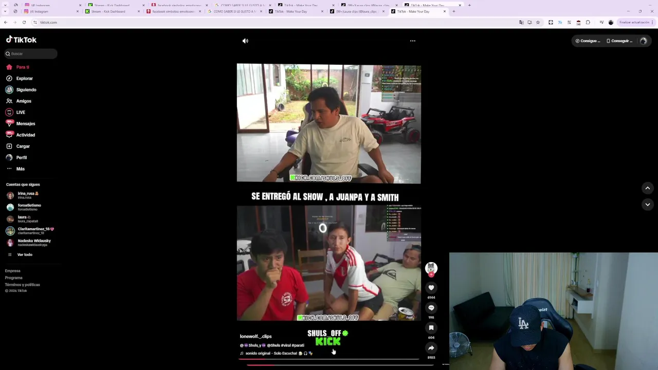Image resolution: width=658 pixels, height=370 pixels.
Task: Click the translate page icon in address bar
Action: point(521,23)
